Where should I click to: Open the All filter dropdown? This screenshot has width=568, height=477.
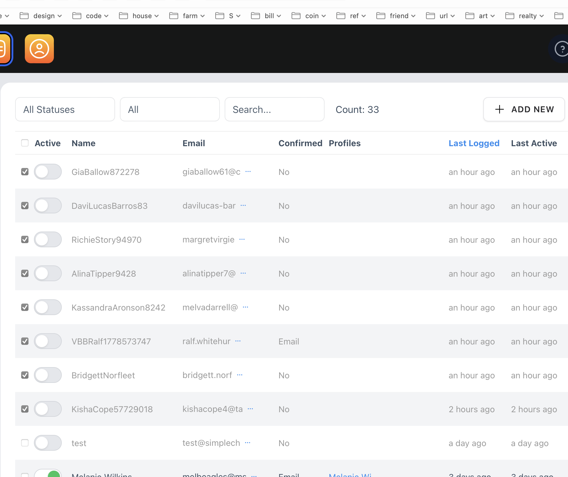coord(170,109)
